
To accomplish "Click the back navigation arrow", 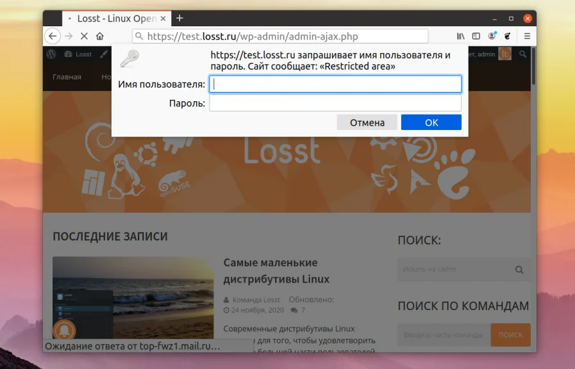I will 53,36.
